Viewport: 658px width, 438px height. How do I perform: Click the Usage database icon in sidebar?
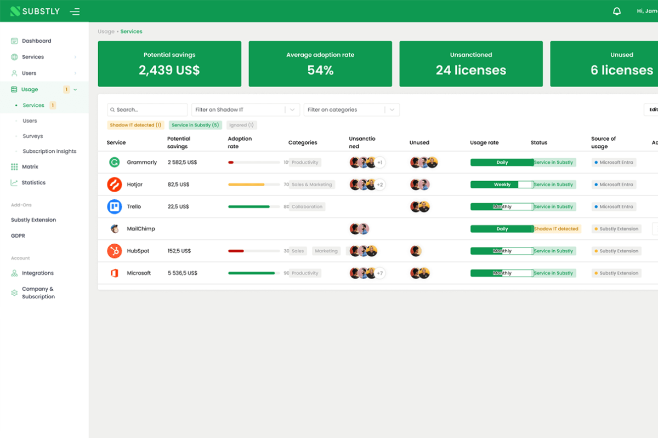click(x=14, y=89)
